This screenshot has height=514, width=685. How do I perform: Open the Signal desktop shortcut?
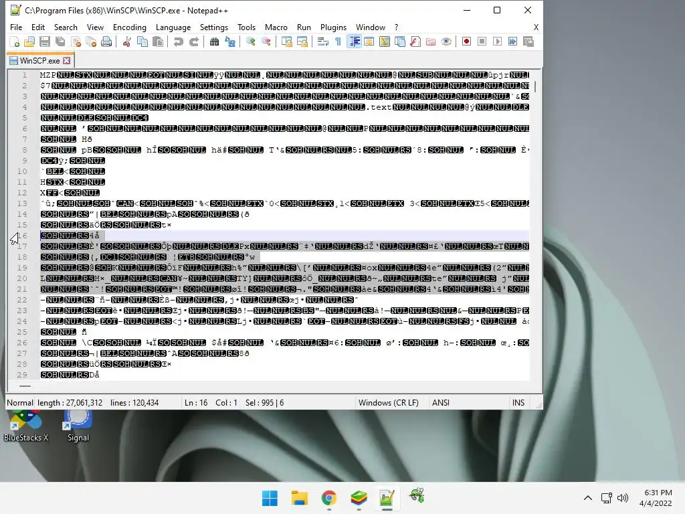[78, 427]
